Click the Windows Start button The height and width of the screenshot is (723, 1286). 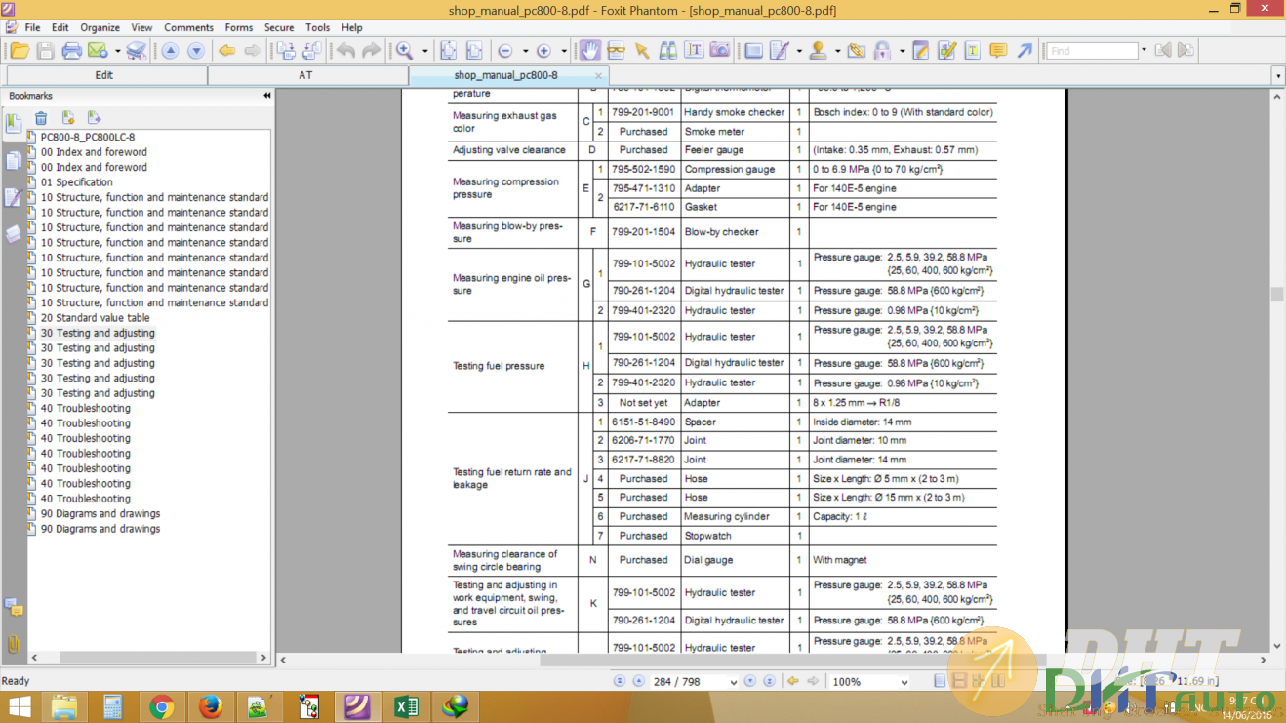[19, 706]
